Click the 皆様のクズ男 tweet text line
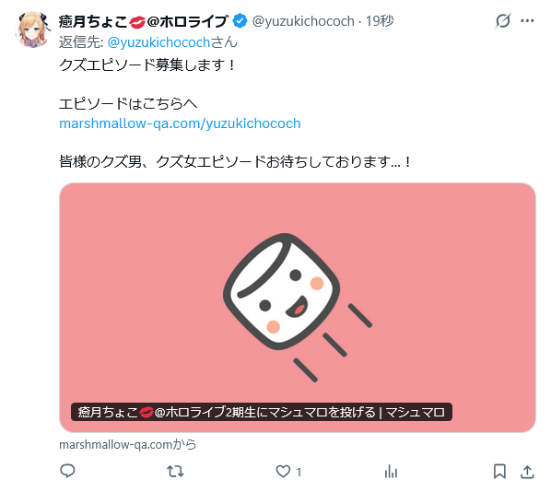This screenshot has width=551, height=492. tap(235, 161)
